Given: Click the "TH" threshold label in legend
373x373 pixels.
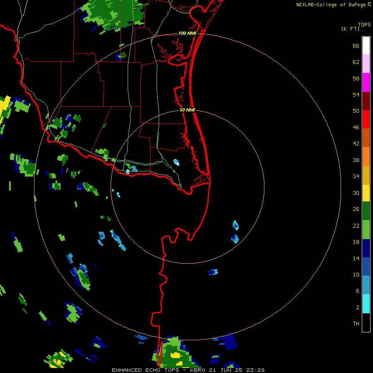Looking at the screenshot, I should 356,324.
